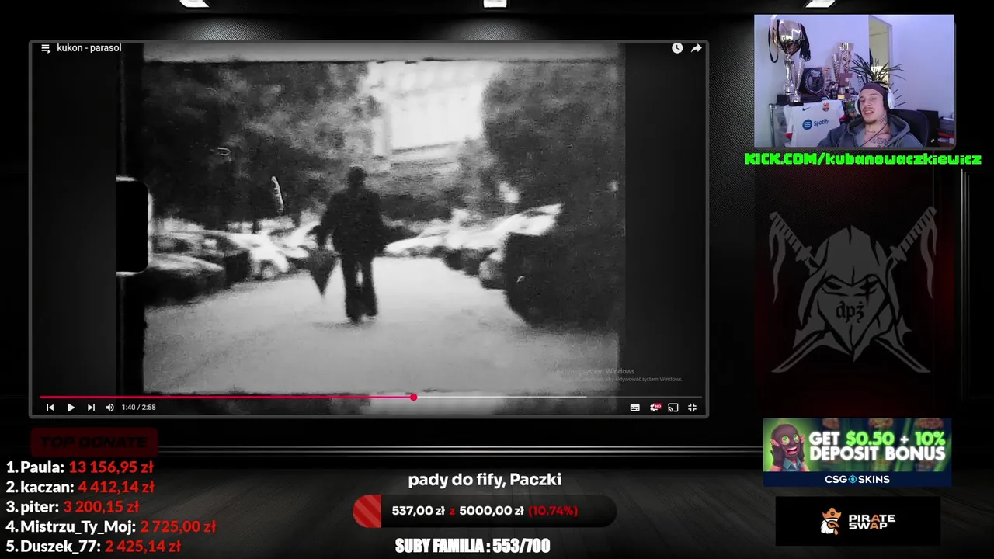Select top donor kaczan entry

point(80,488)
